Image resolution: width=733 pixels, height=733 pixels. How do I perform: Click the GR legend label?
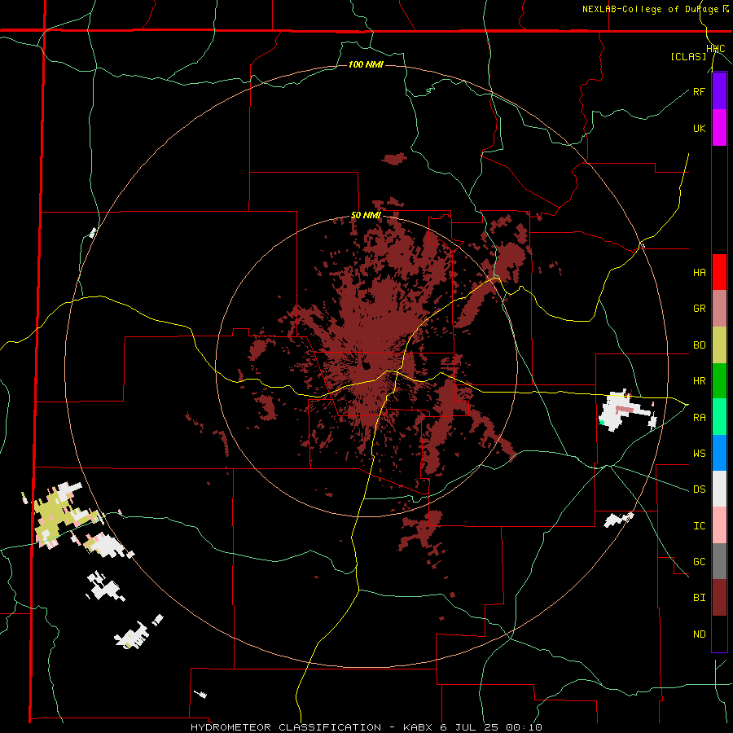[699, 309]
